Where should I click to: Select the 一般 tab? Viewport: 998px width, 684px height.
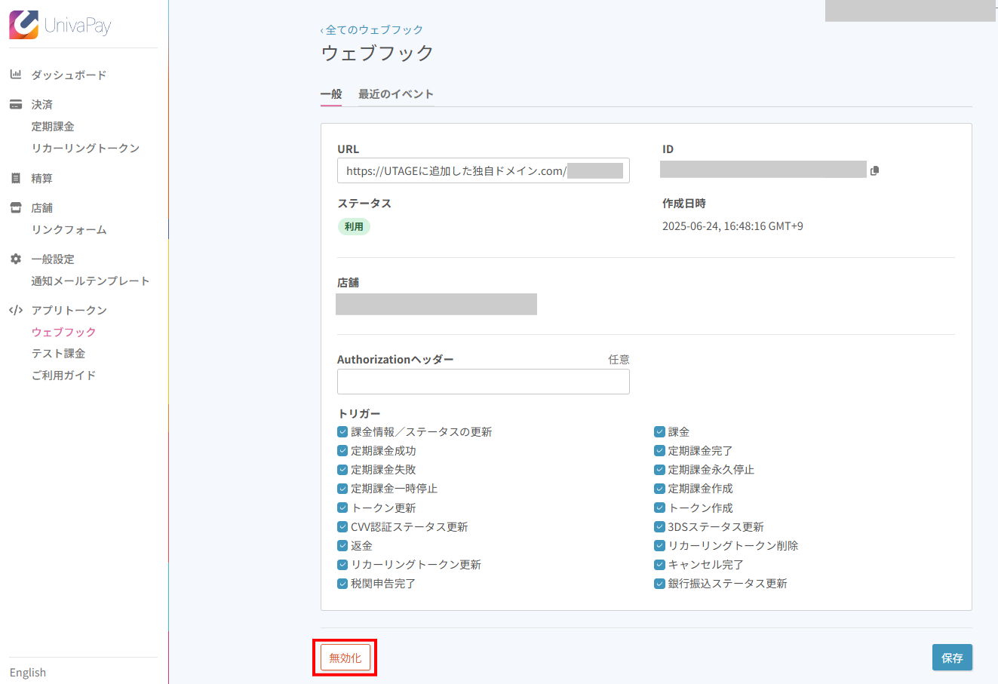[331, 94]
